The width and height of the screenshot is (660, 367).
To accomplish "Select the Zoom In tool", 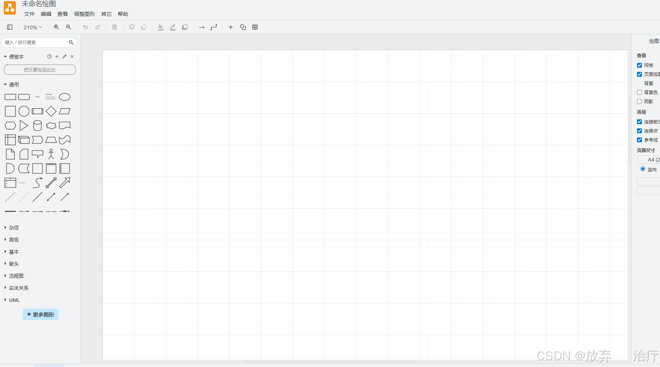I will (56, 27).
